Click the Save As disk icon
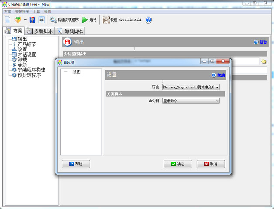The width and height of the screenshot is (274, 209). [41, 20]
